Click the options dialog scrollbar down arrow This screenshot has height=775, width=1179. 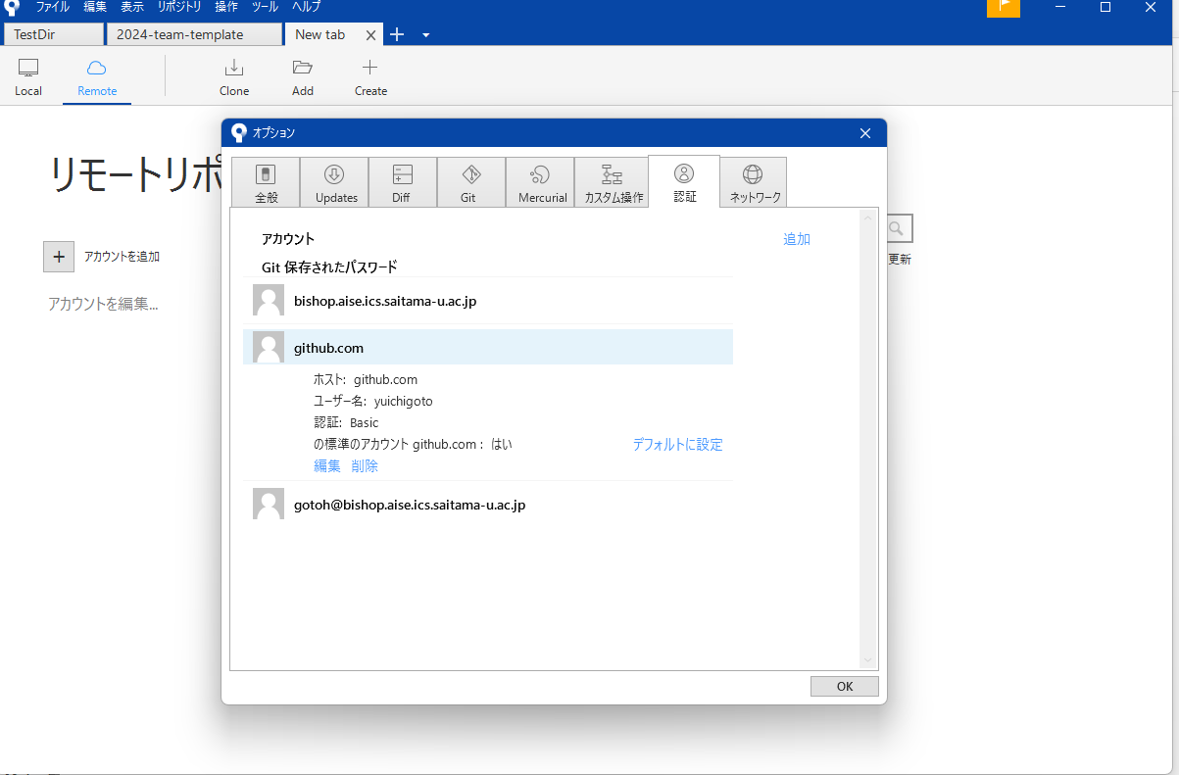coord(867,660)
